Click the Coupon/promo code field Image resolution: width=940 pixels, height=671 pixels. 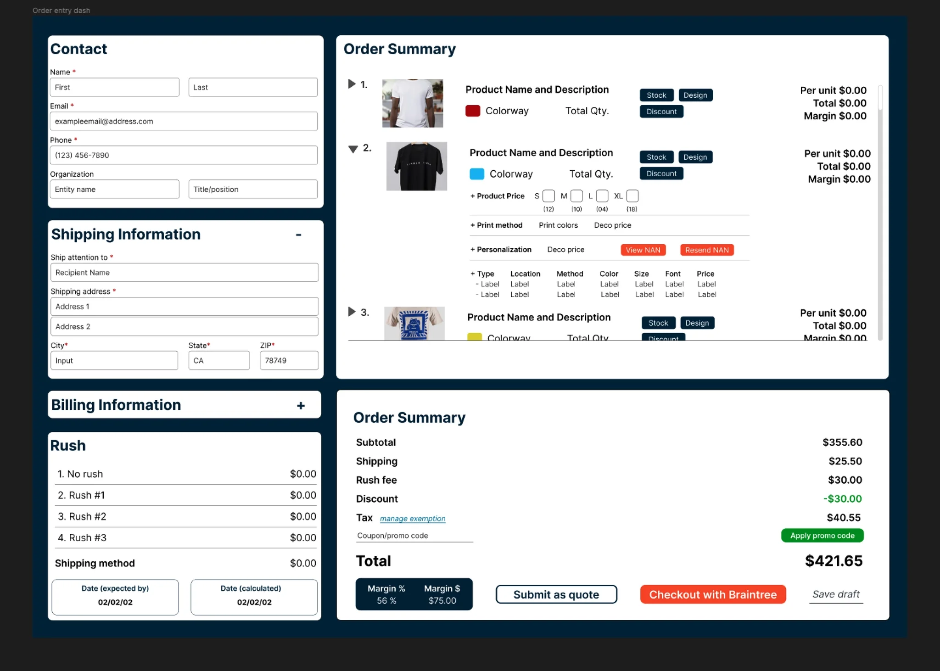point(414,536)
